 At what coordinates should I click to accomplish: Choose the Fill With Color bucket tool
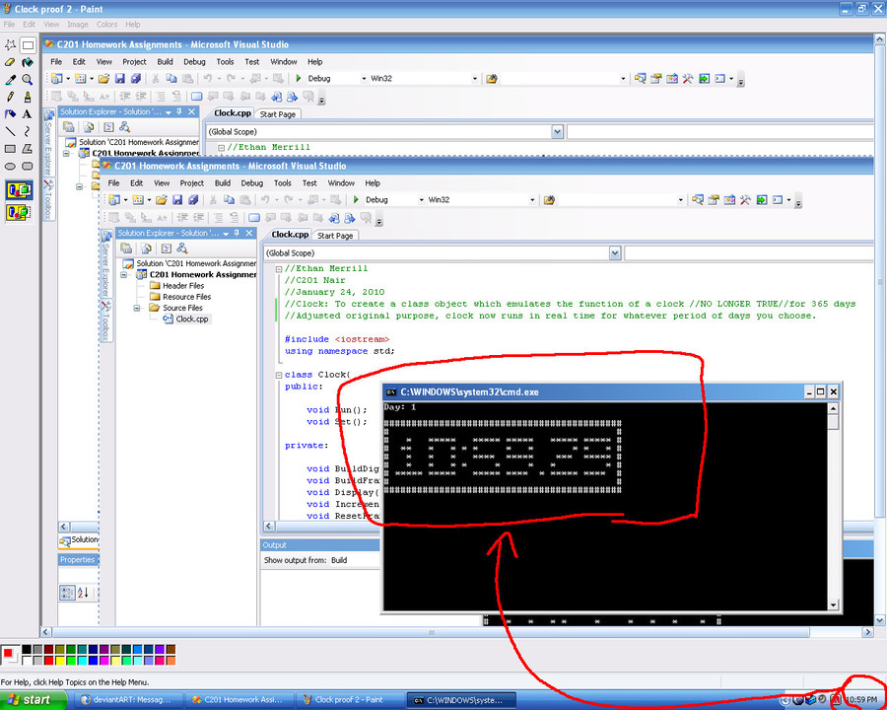tap(28, 62)
